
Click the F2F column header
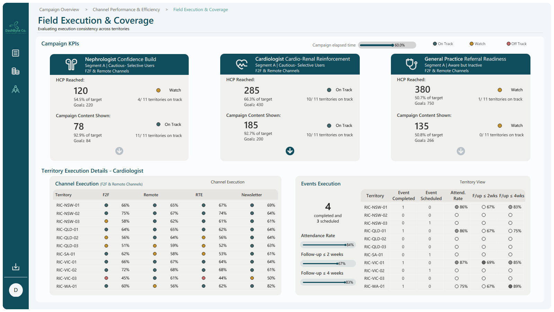(x=106, y=195)
